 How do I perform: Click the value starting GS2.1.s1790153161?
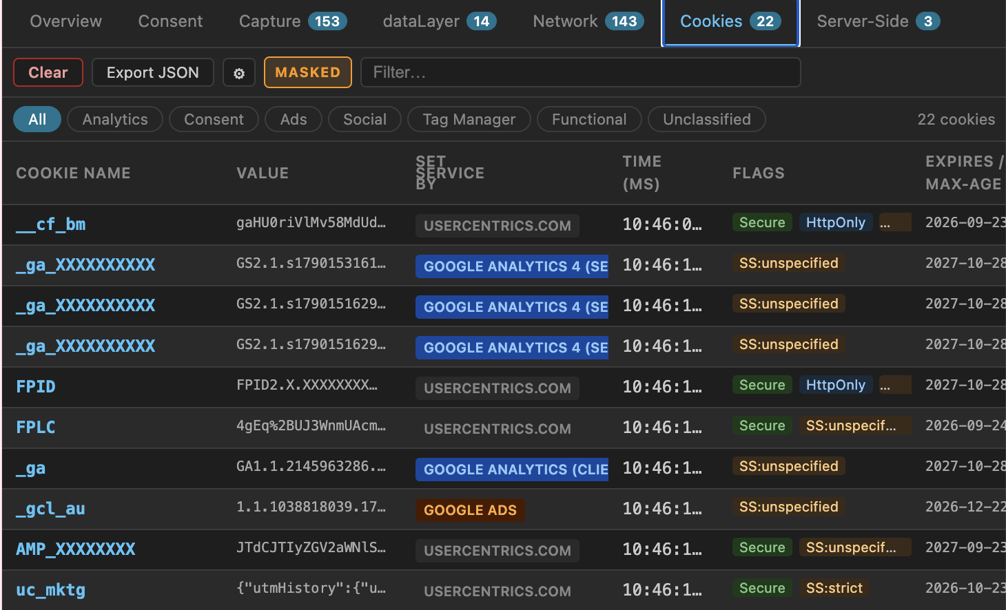pyautogui.click(x=311, y=263)
